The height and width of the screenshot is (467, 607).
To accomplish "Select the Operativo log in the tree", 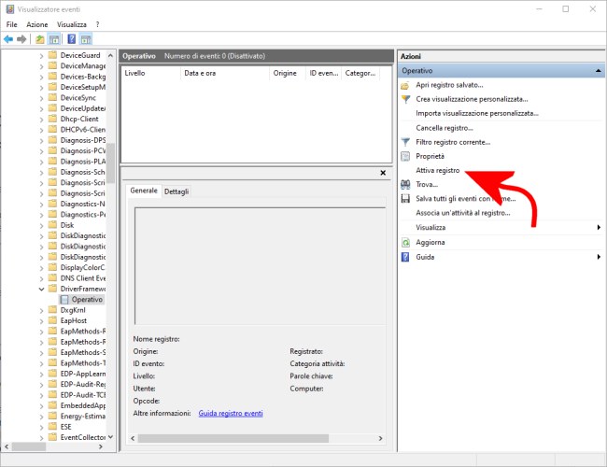I will coord(87,299).
